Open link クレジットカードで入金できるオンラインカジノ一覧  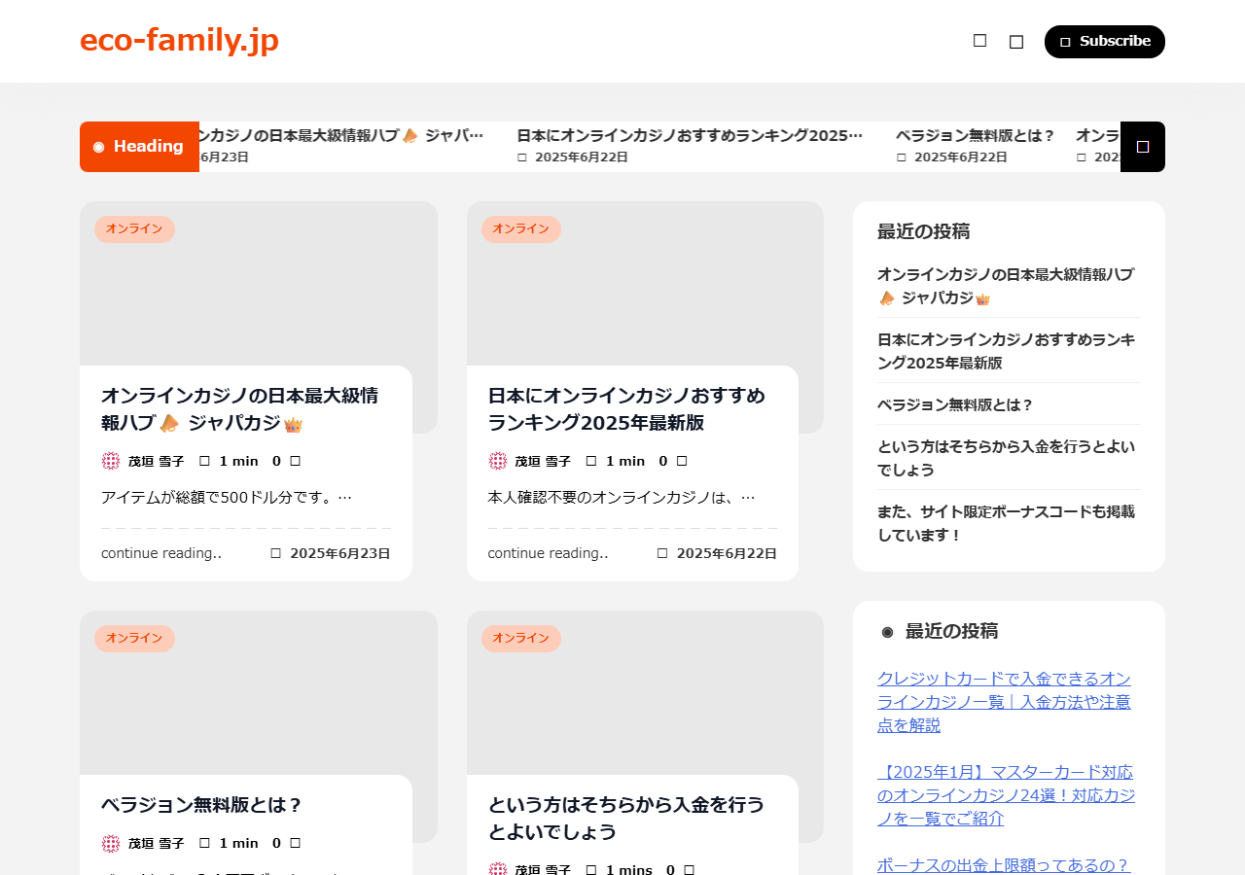(1004, 702)
